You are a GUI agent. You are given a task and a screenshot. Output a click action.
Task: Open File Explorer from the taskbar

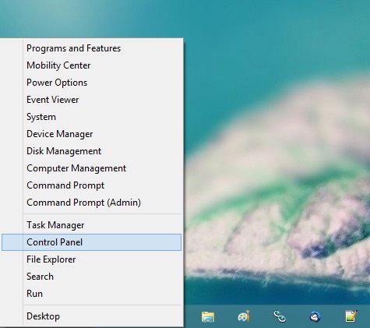pyautogui.click(x=208, y=316)
